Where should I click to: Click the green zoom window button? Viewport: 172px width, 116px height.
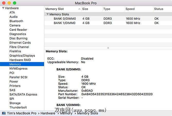[15, 3]
